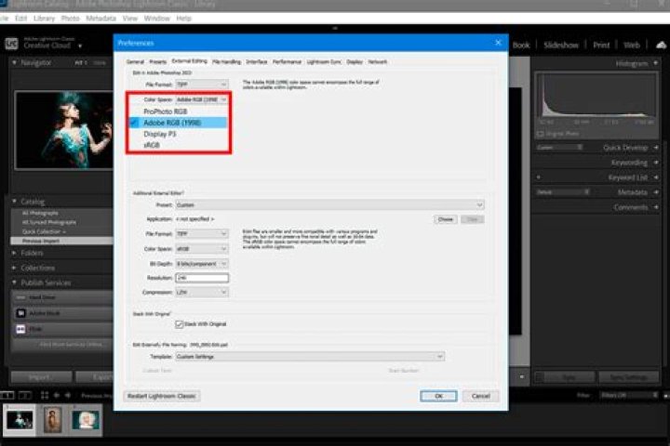
Task: Select the first filmstrip thumbnail
Action: click(20, 420)
